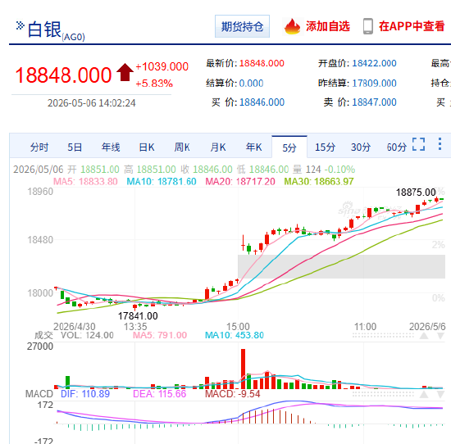Select the 5分 chart tab
Screen dimensions: 451x444
289,147
